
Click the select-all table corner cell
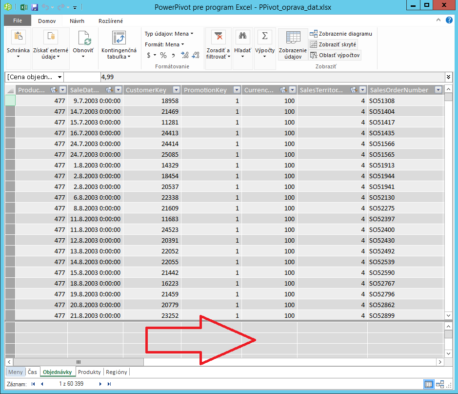coord(10,90)
